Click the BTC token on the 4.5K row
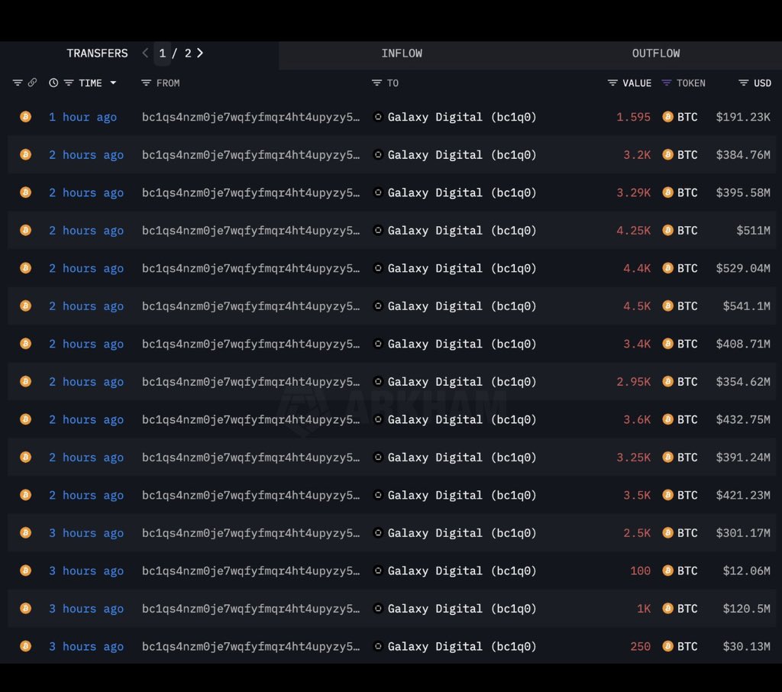Image resolution: width=782 pixels, height=692 pixels. pyautogui.click(x=680, y=306)
